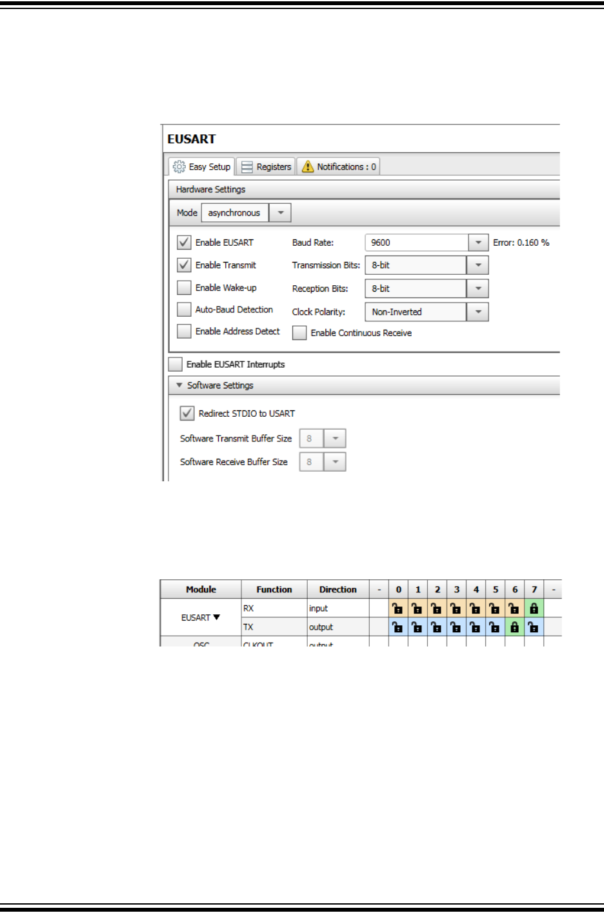Uncheck Redirect STDIO to USART
The width and height of the screenshot is (604, 922).
pyautogui.click(x=187, y=413)
